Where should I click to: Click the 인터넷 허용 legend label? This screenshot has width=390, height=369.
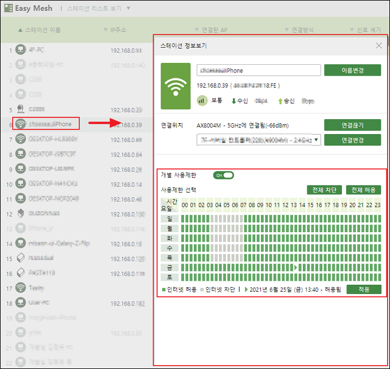click(x=182, y=289)
